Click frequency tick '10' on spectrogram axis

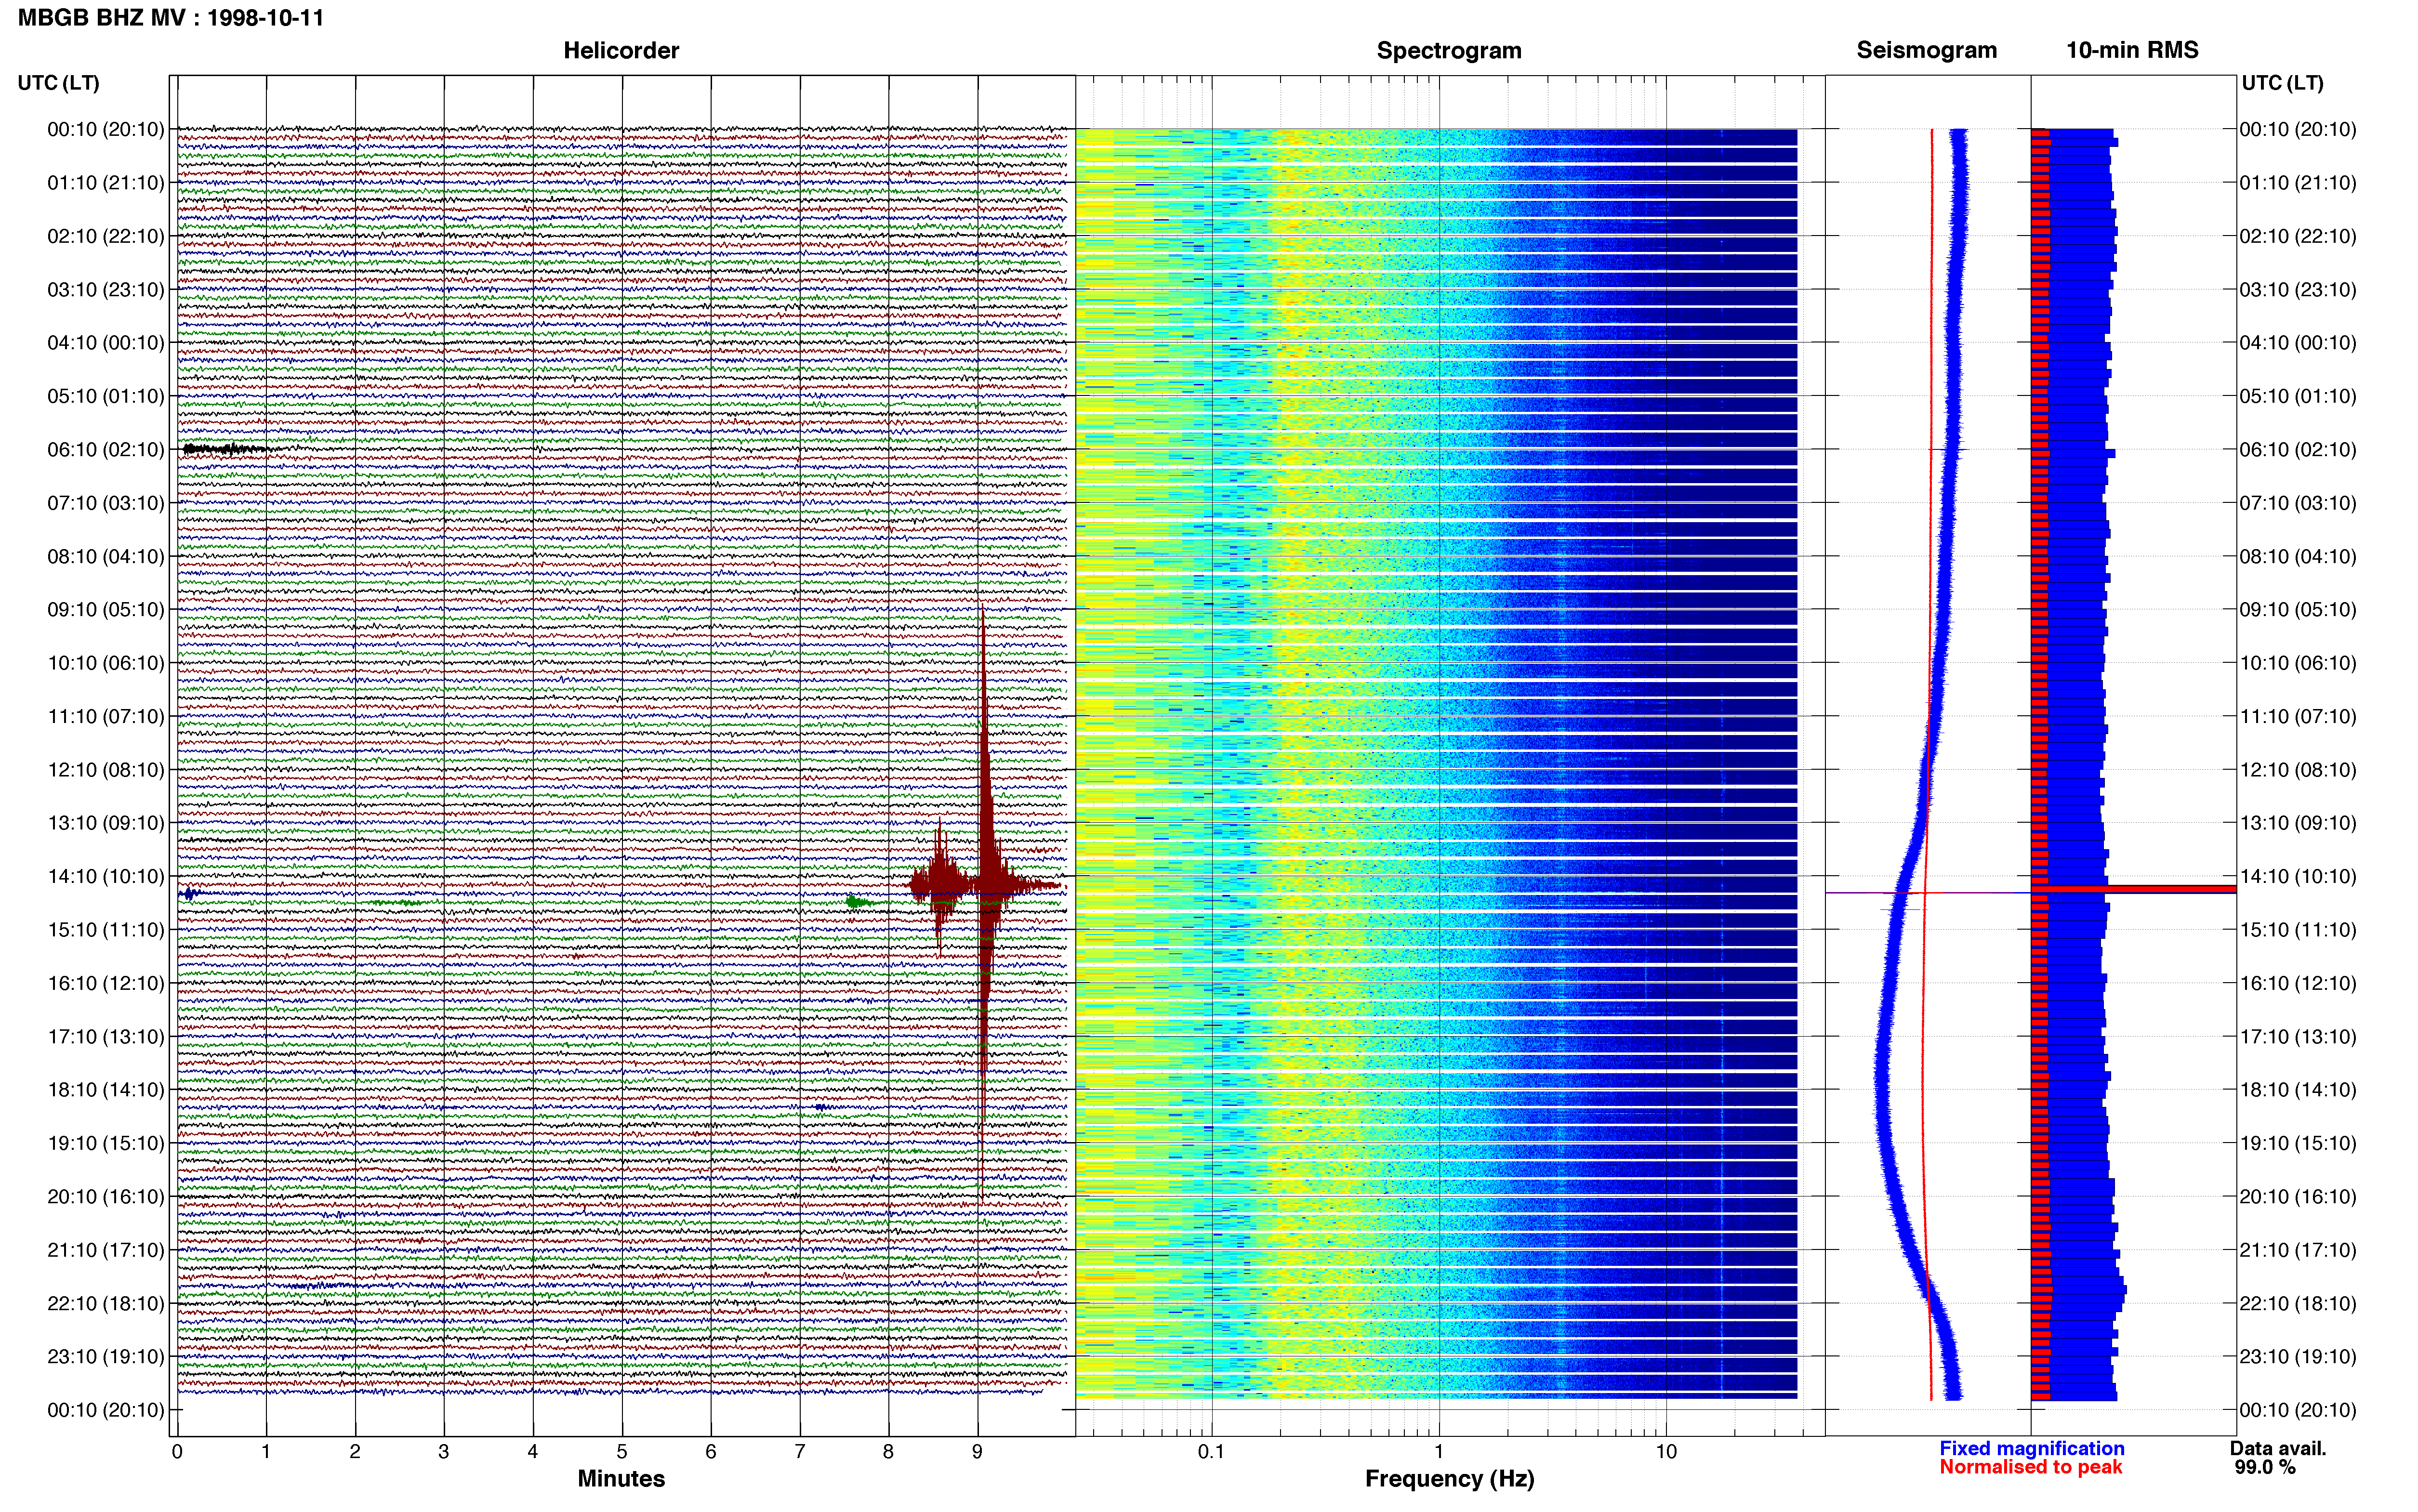point(1666,1452)
